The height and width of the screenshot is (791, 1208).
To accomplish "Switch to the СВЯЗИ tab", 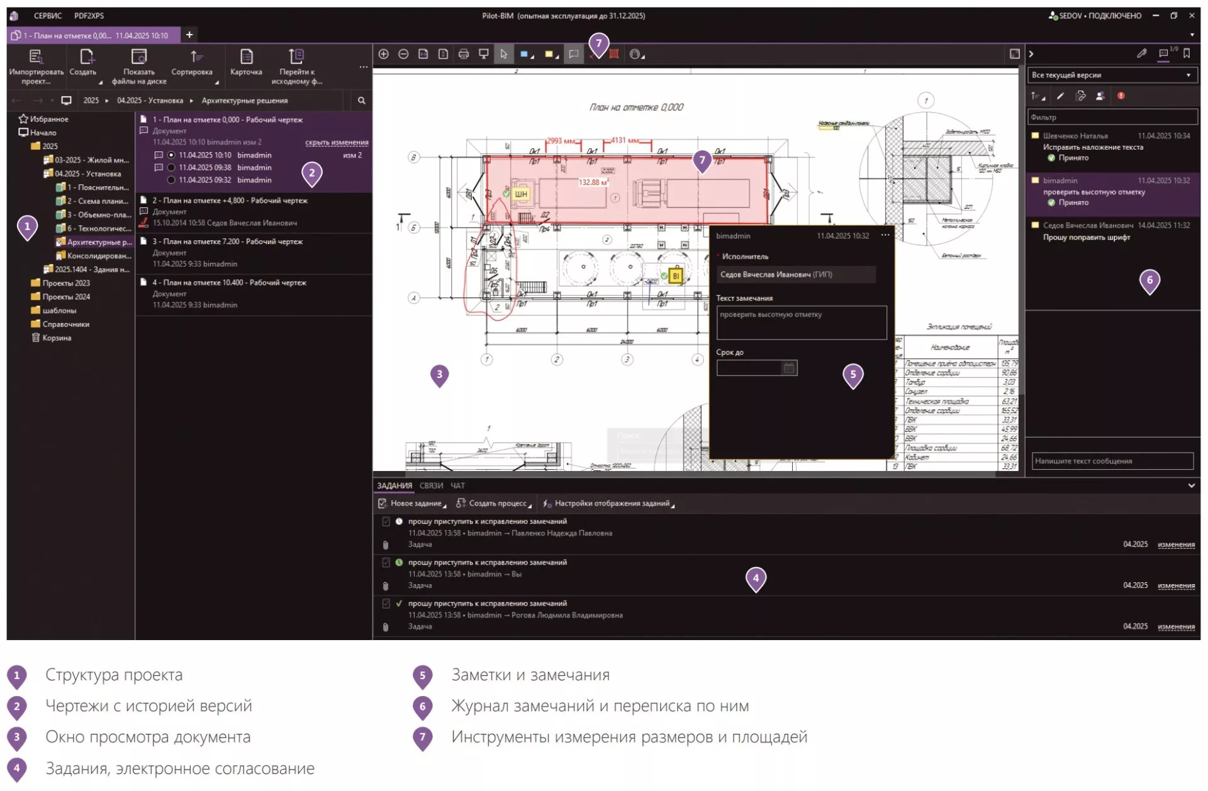I will [431, 486].
